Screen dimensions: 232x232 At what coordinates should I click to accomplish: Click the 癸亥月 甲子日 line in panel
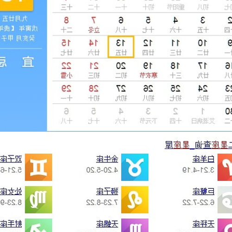click(x=18, y=38)
